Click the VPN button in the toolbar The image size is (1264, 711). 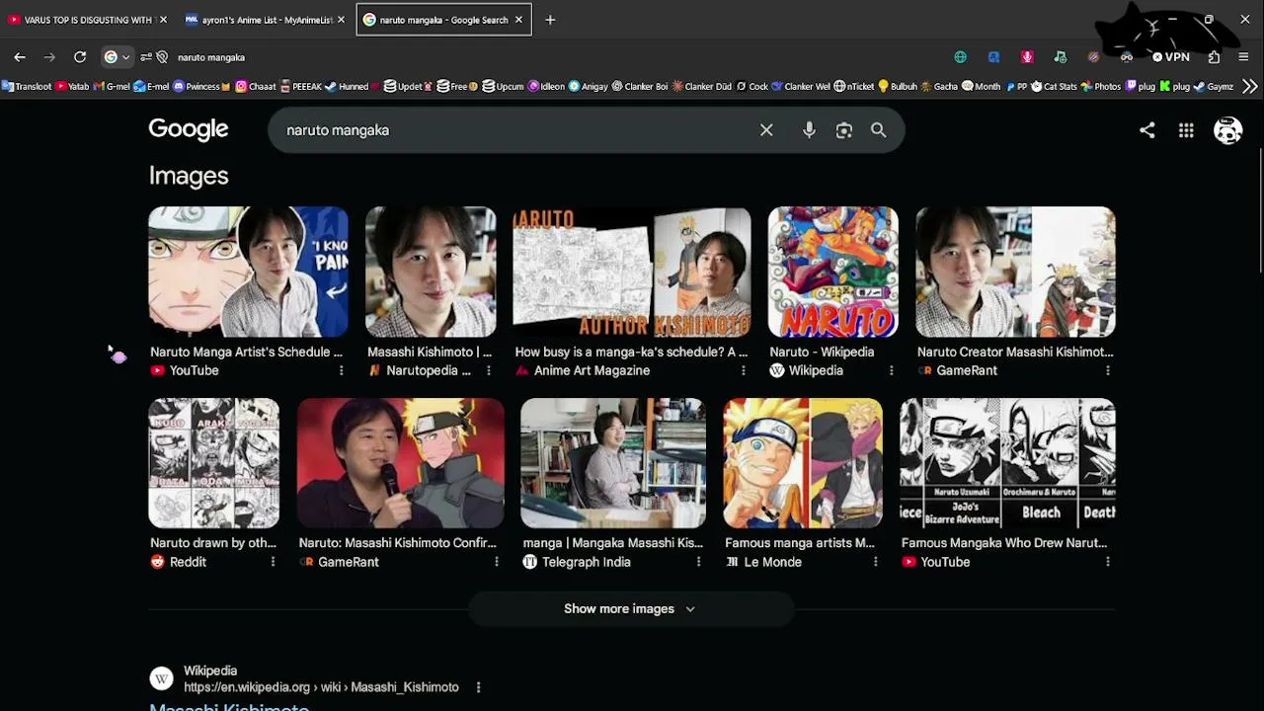click(x=1171, y=57)
